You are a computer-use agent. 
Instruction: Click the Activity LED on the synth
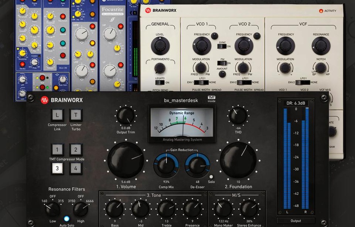pos(321,11)
